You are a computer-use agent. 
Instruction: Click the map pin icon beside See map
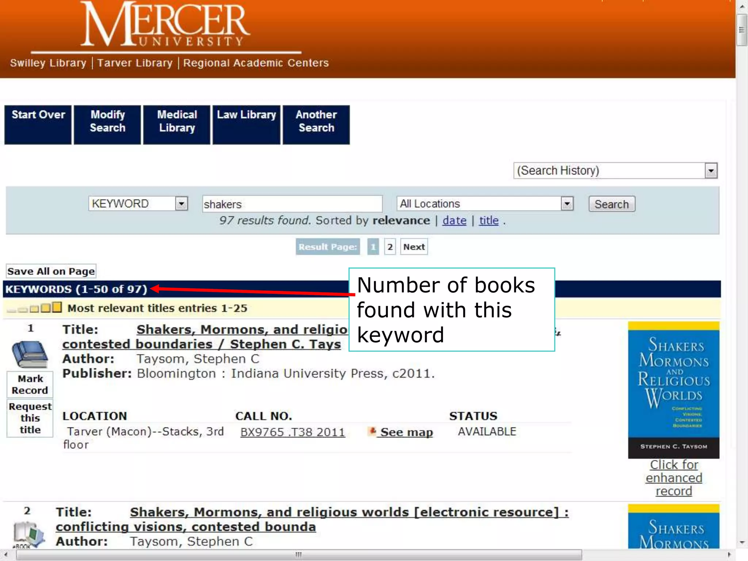(x=372, y=431)
